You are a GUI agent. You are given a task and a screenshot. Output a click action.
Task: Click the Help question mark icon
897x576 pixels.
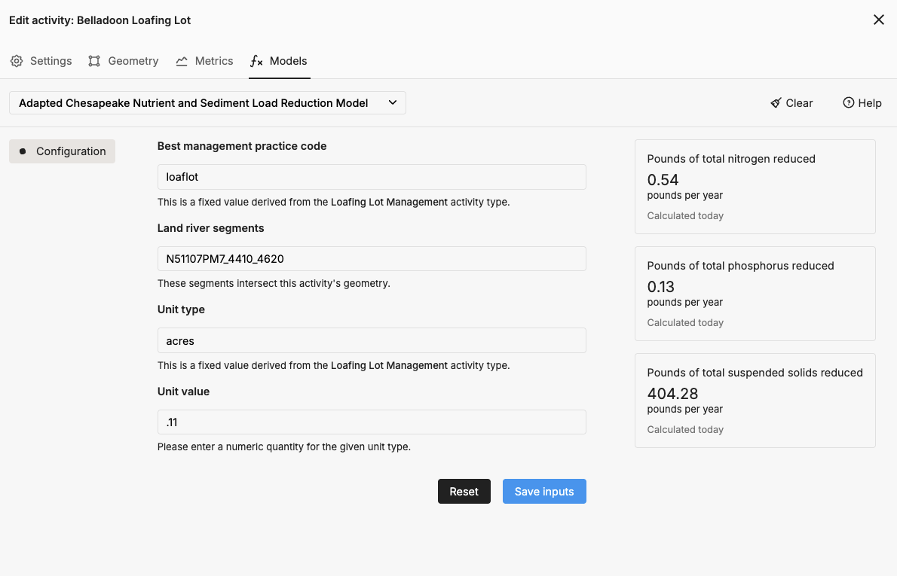pyautogui.click(x=848, y=103)
